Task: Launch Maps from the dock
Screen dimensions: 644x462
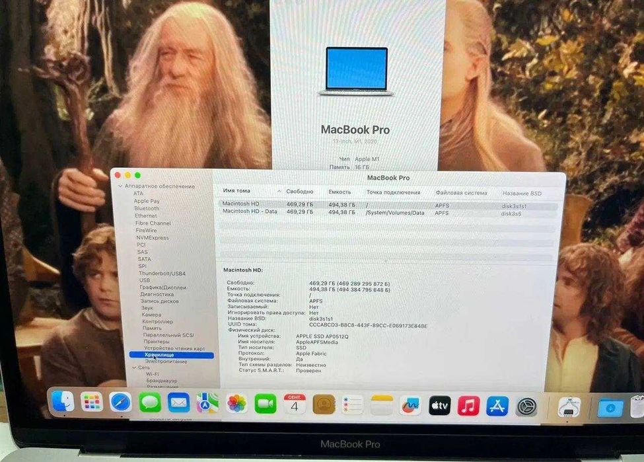Action: tap(208, 403)
